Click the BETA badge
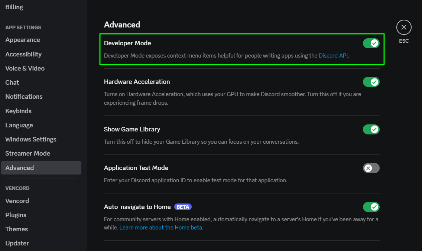422x251 pixels. click(x=183, y=207)
